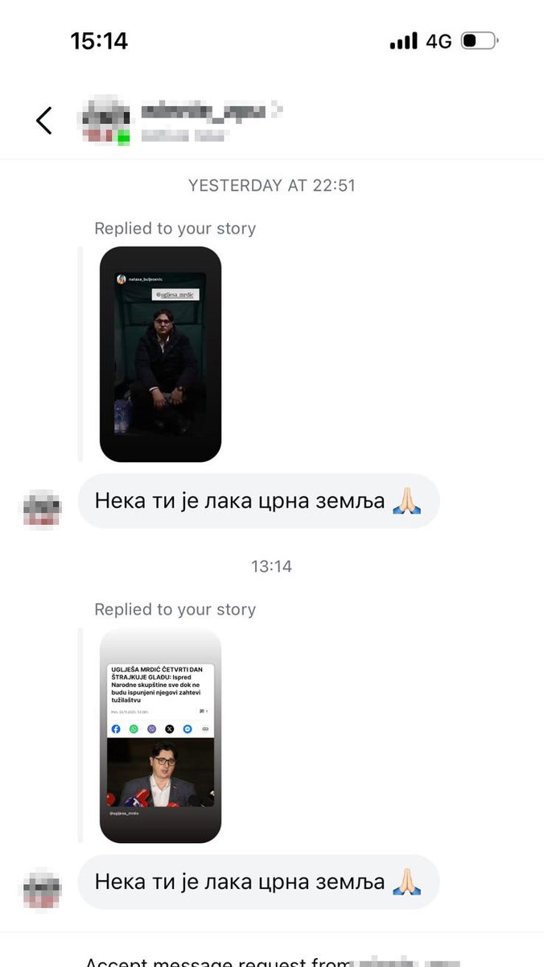Tap the battery icon in the status bar
544x967 pixels.
tap(480, 40)
